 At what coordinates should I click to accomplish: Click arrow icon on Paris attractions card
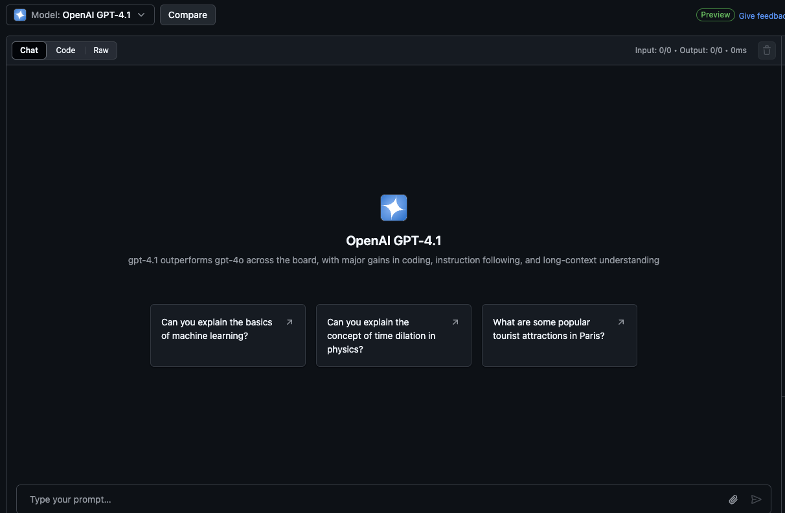click(x=621, y=322)
